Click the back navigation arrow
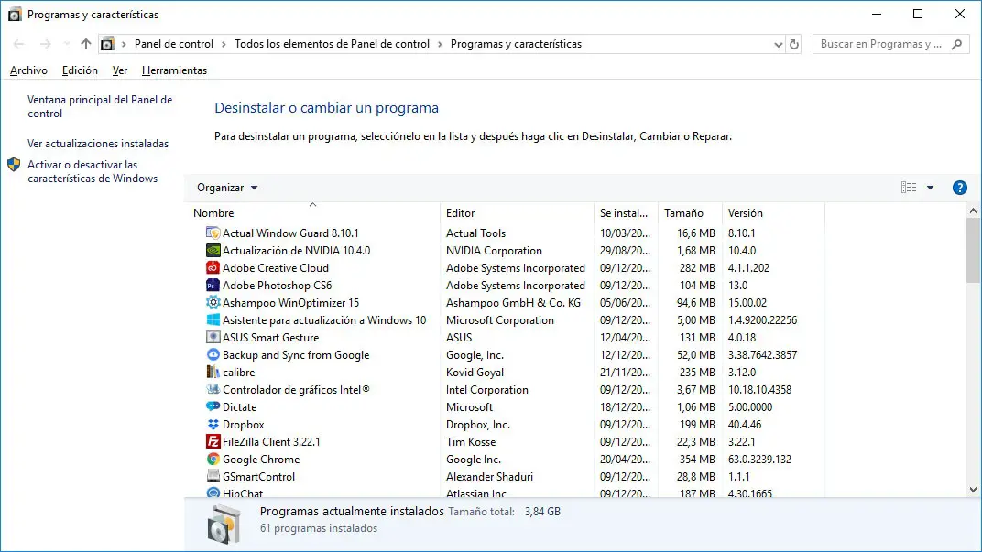Screen dimensions: 982x552 point(19,44)
